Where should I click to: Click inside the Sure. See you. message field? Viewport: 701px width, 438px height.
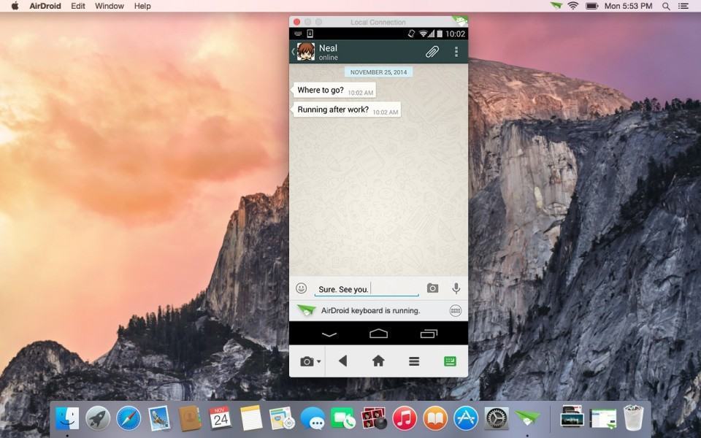pyautogui.click(x=365, y=288)
